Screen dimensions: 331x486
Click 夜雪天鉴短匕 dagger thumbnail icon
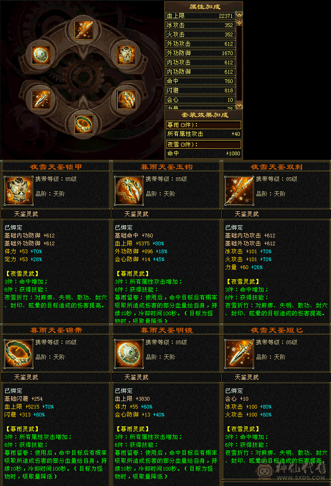click(x=239, y=354)
